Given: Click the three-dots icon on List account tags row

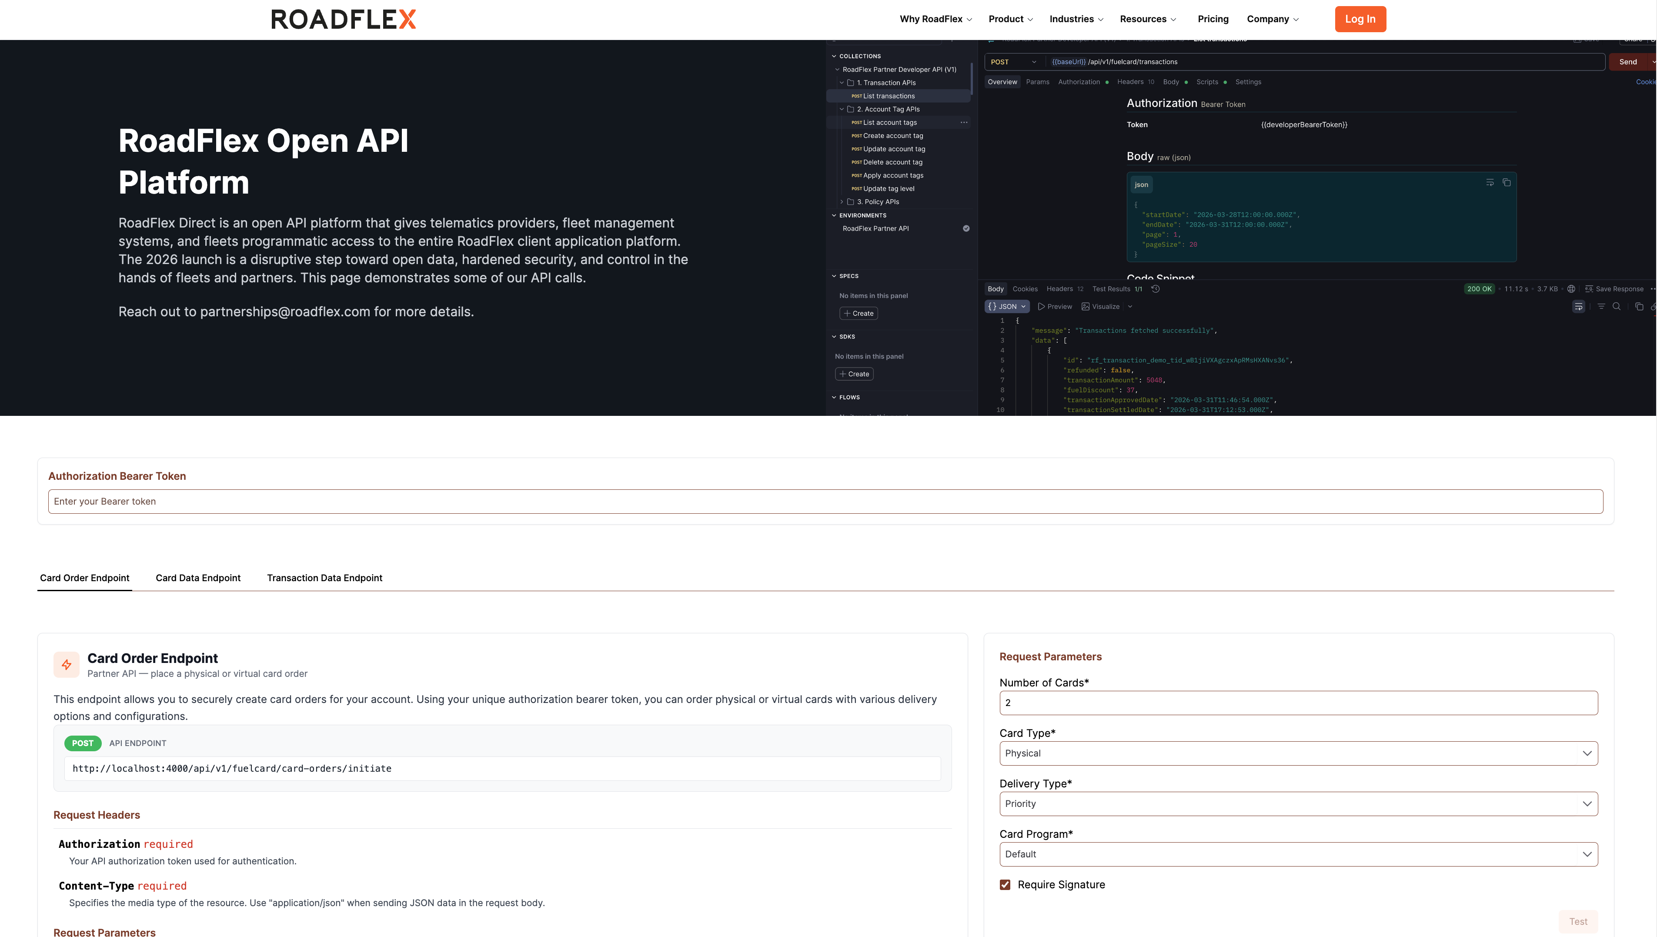Looking at the screenshot, I should 964,122.
